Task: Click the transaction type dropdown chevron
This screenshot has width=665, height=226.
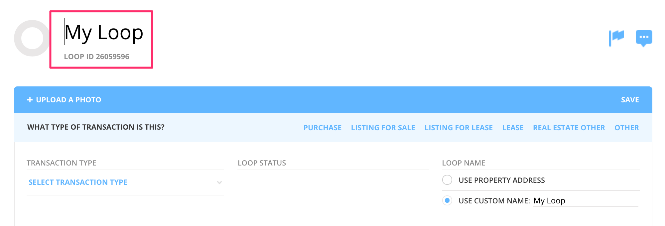Action: pyautogui.click(x=219, y=182)
